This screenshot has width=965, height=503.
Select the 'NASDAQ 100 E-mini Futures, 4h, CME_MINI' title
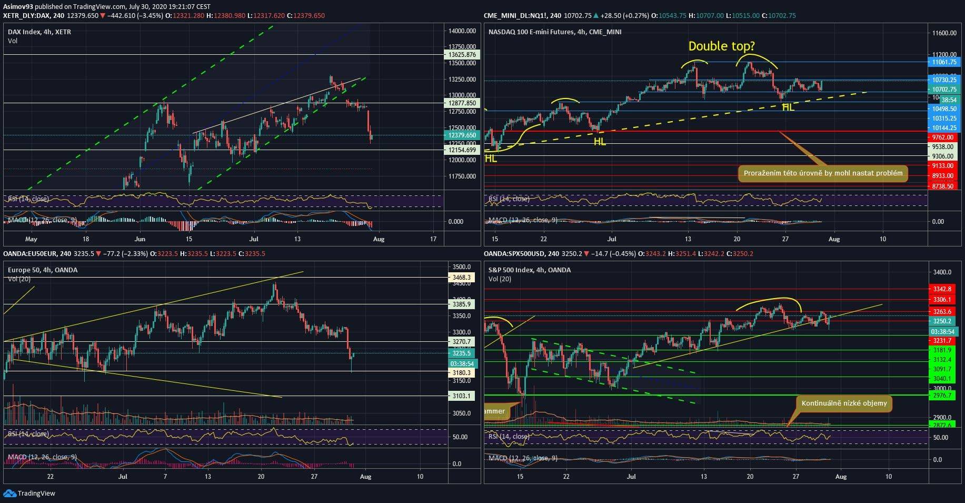pos(555,32)
